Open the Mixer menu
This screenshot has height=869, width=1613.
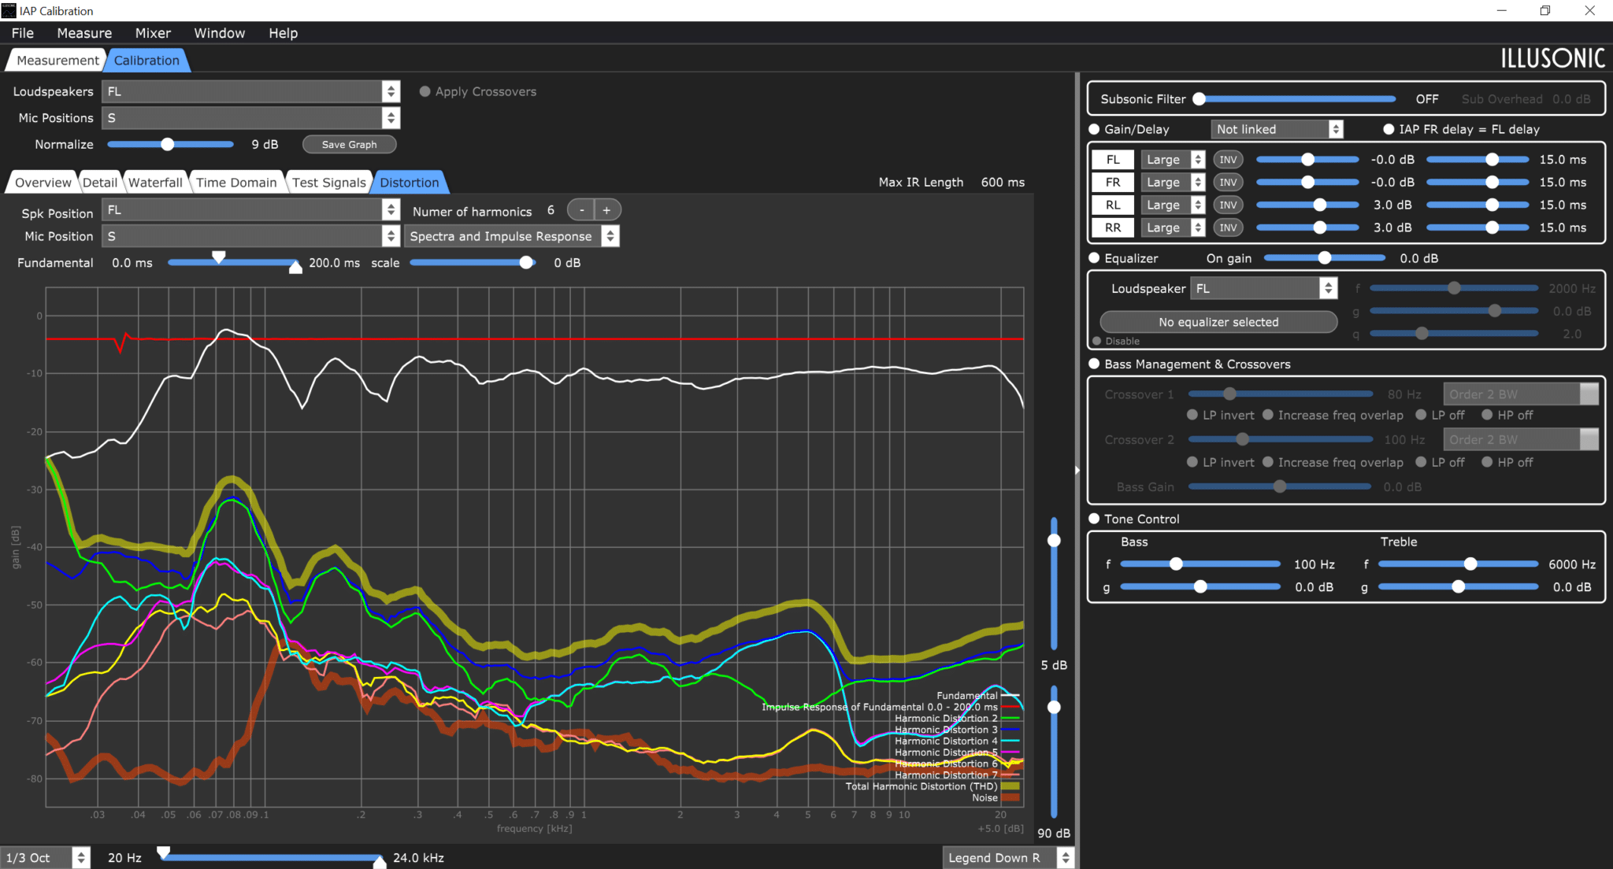153,33
